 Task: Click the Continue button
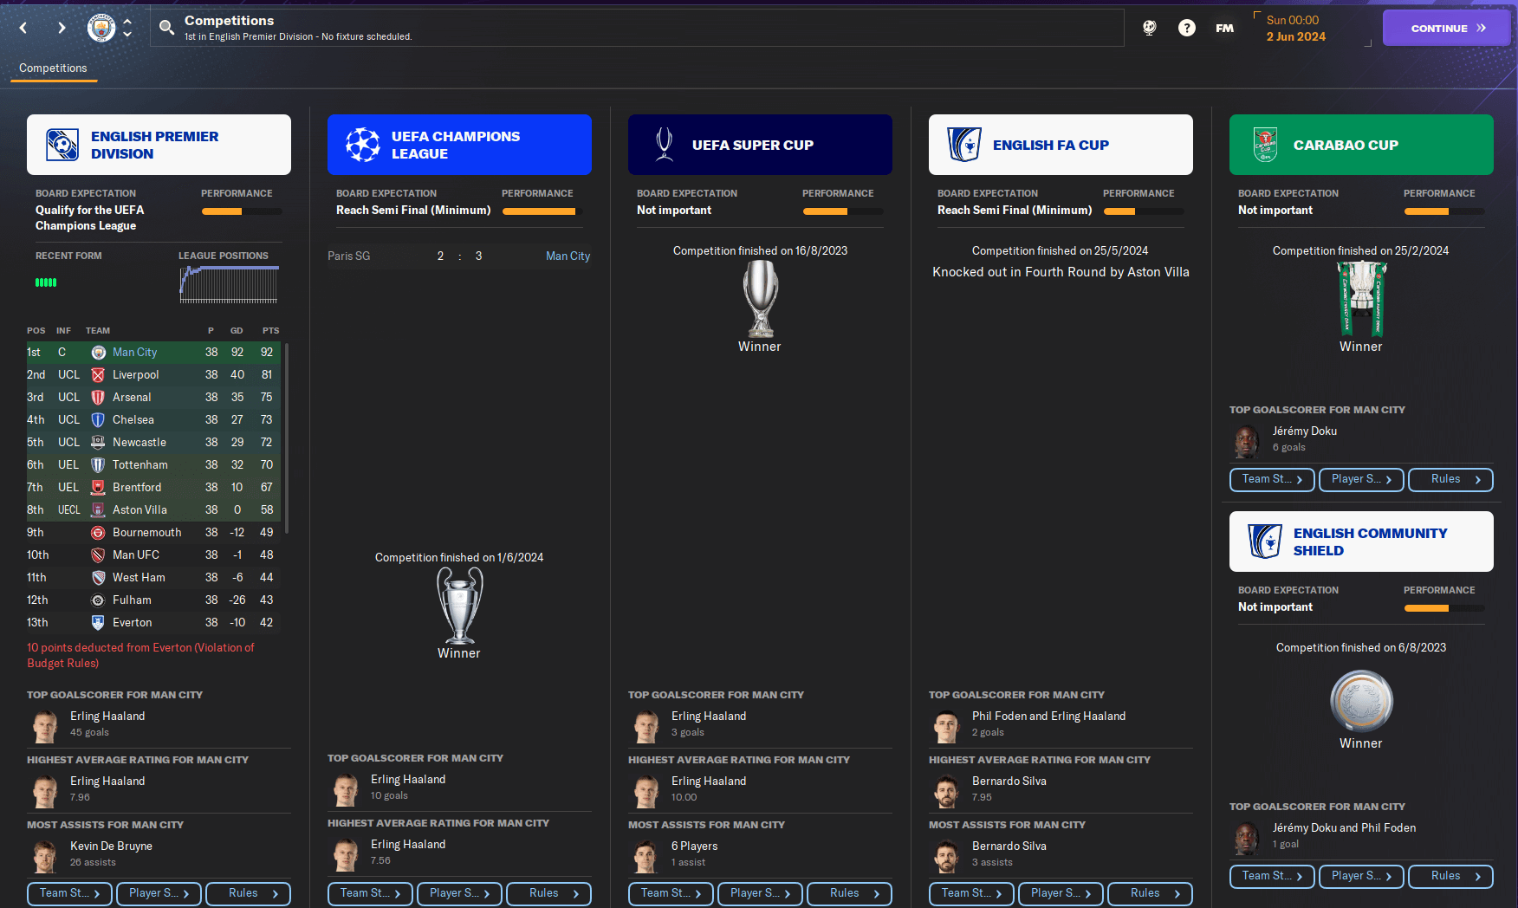[1446, 28]
